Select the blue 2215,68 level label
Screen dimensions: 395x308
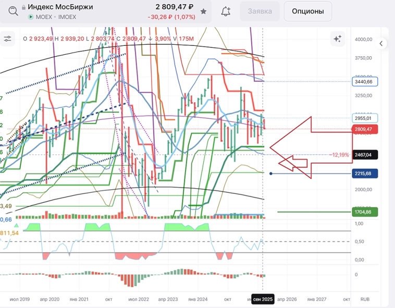click(x=365, y=174)
